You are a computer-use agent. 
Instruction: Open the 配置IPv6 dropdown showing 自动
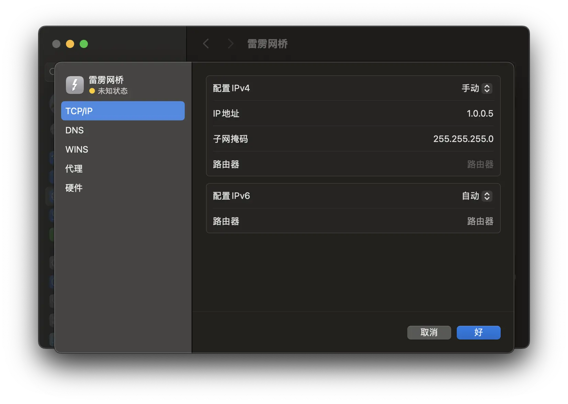(x=476, y=196)
